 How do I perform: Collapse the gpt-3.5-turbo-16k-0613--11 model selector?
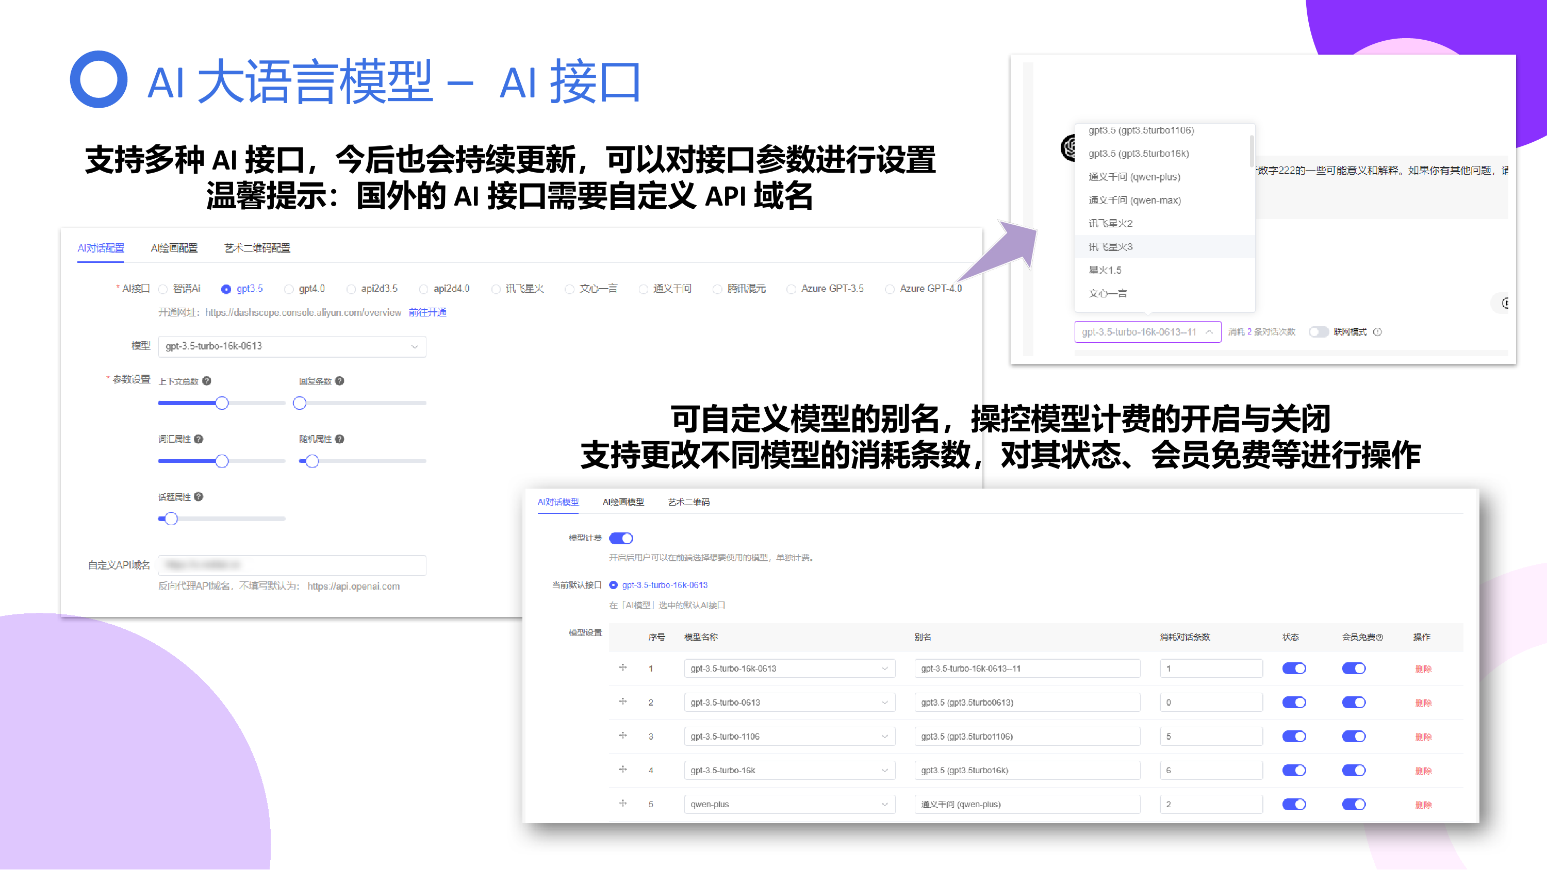tap(1147, 332)
